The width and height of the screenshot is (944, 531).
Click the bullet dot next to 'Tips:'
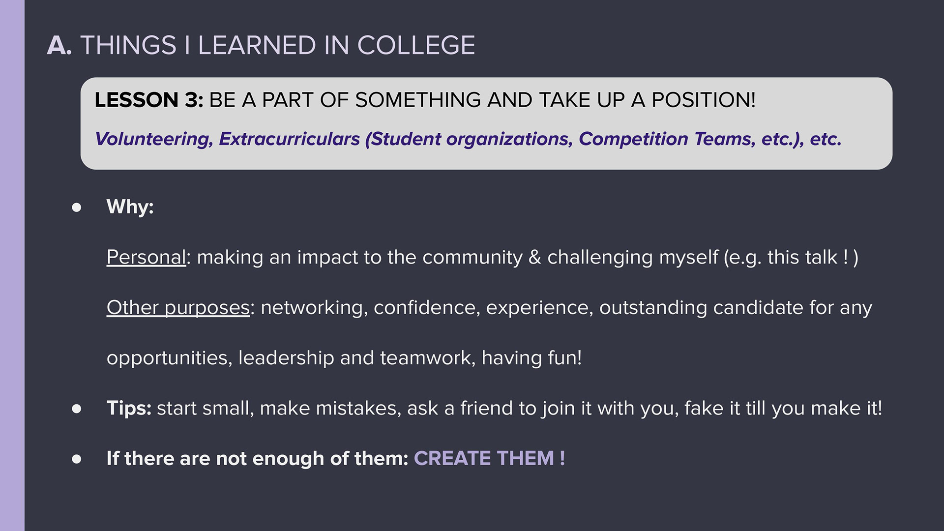77,409
